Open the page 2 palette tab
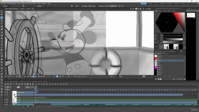The width and height of the screenshot is (199, 112). coord(167,54)
